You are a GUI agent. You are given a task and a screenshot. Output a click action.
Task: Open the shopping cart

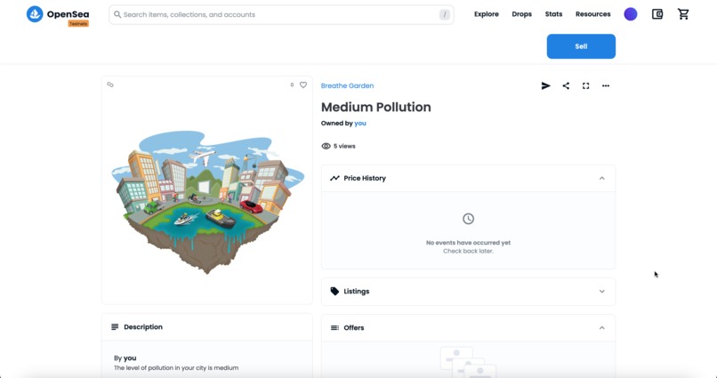click(x=683, y=14)
